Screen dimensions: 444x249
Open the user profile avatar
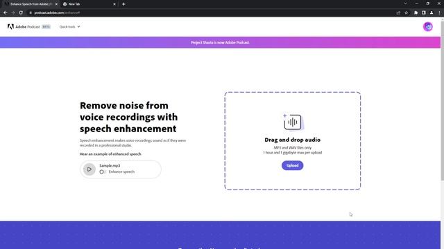pos(427,27)
